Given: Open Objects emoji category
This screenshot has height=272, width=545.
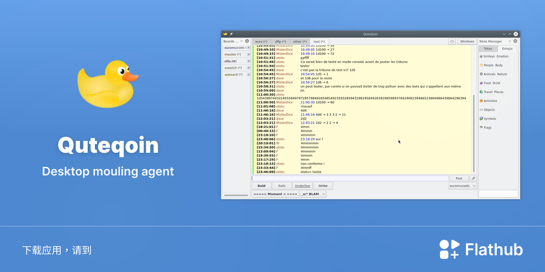Looking at the screenshot, I should (487, 110).
